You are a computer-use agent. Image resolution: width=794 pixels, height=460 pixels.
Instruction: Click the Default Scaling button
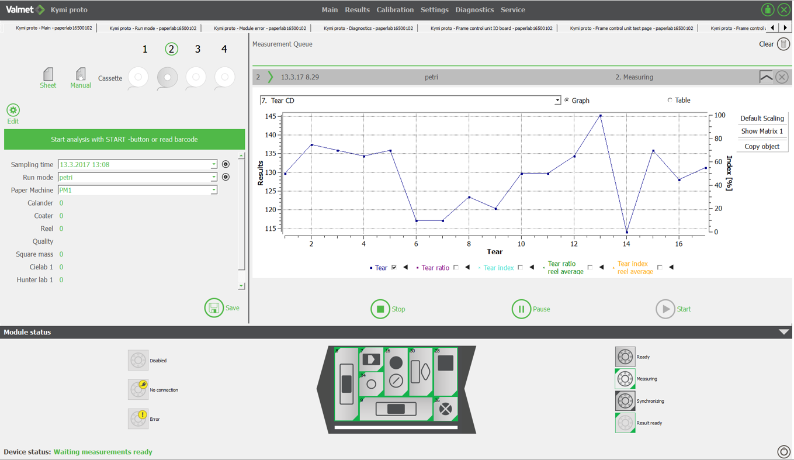pyautogui.click(x=762, y=118)
